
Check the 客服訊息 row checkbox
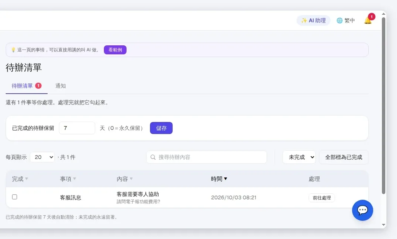(15, 197)
